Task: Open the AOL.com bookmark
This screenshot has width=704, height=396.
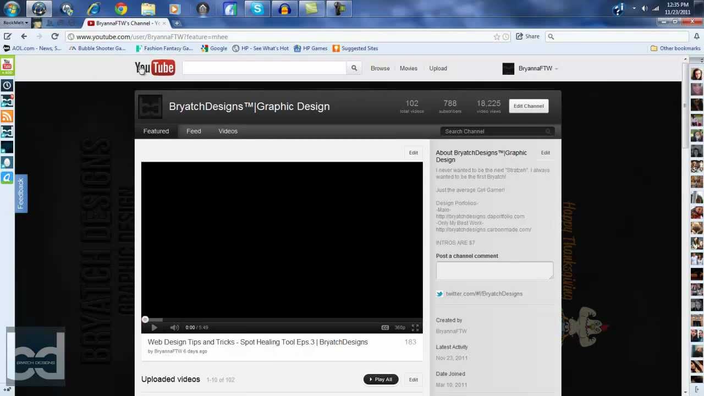Action: point(32,48)
